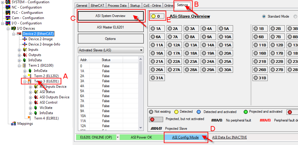Click the ASI Outputs Device icon
This screenshot has width=298, height=145.
coord(36,97)
